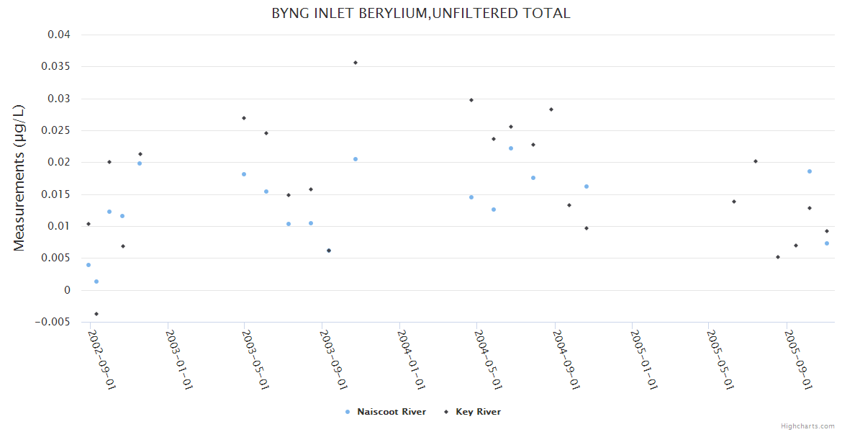842x432 pixels.
Task: Select Key River point near 0.03 in 2004
Action: coord(471,100)
